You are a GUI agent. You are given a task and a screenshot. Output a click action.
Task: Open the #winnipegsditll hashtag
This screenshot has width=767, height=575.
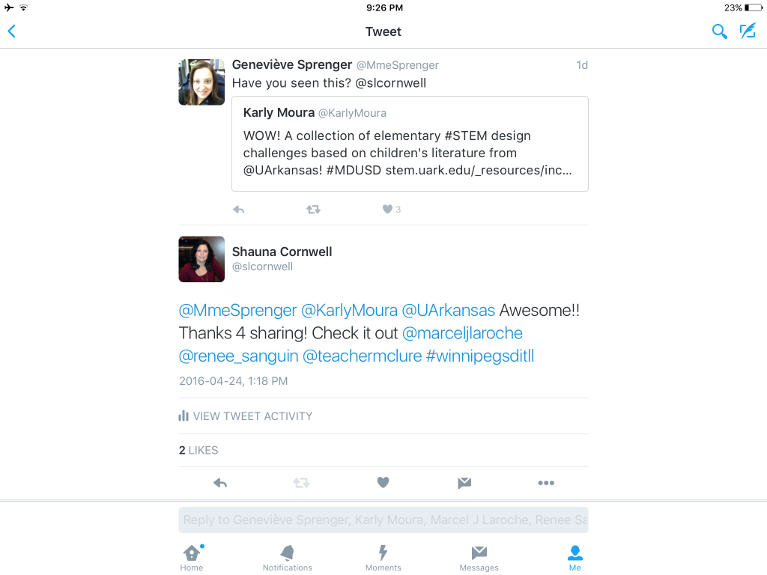[x=480, y=356]
